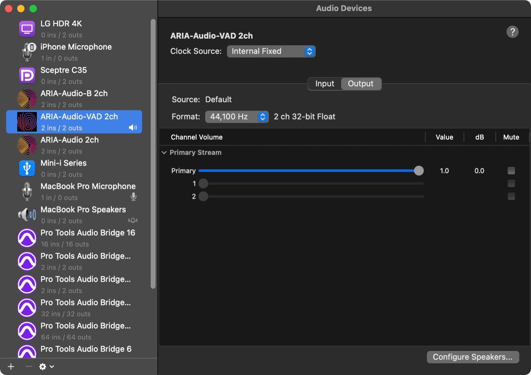Toggle the mute checkbox for channel 2
531x375 pixels.
click(511, 197)
